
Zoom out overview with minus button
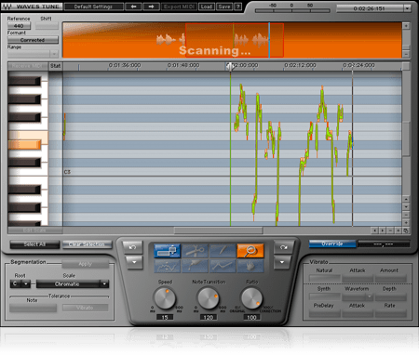click(406, 54)
